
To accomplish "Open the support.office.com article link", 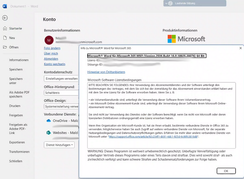I will (x=153, y=137).
